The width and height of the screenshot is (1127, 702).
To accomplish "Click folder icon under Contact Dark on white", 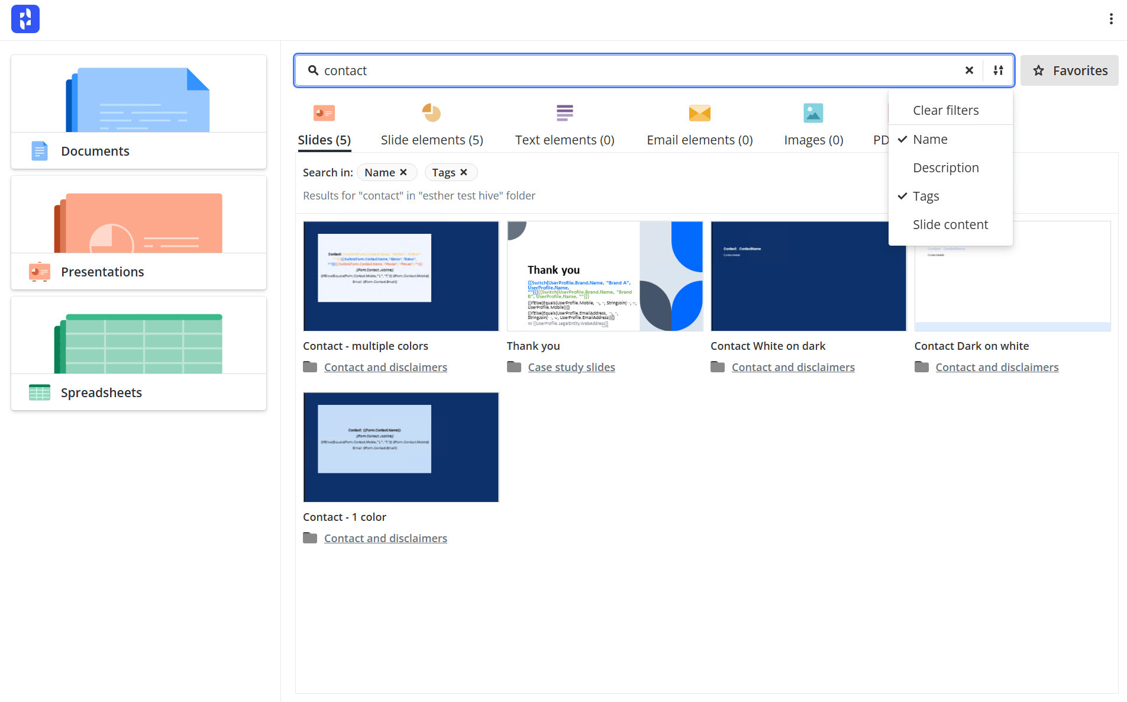I will (x=922, y=367).
